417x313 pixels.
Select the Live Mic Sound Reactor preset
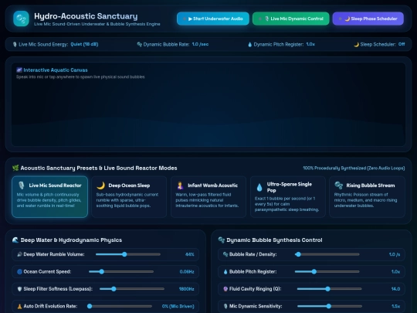point(49,197)
